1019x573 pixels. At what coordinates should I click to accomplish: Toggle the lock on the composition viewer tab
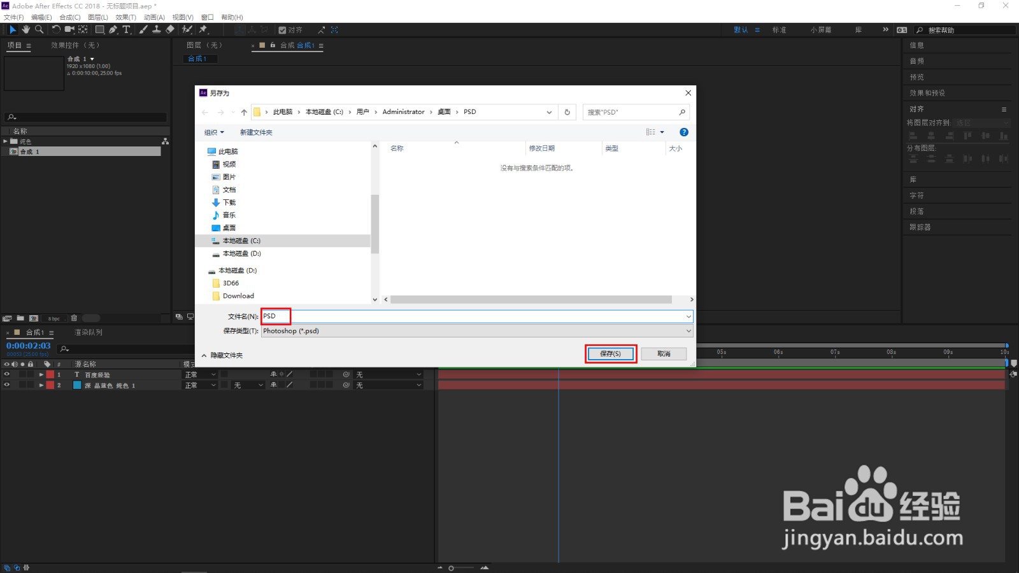coord(273,45)
